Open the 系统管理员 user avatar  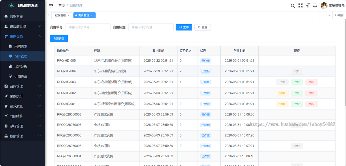coord(324,5)
